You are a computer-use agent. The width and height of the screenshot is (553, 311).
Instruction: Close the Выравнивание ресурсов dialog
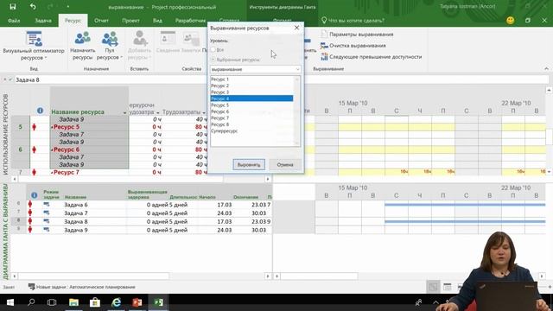coord(296,28)
